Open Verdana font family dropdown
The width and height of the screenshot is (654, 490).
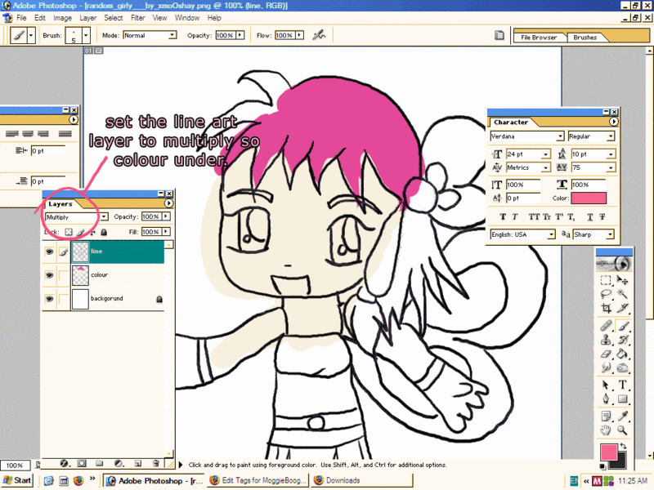[x=560, y=136]
